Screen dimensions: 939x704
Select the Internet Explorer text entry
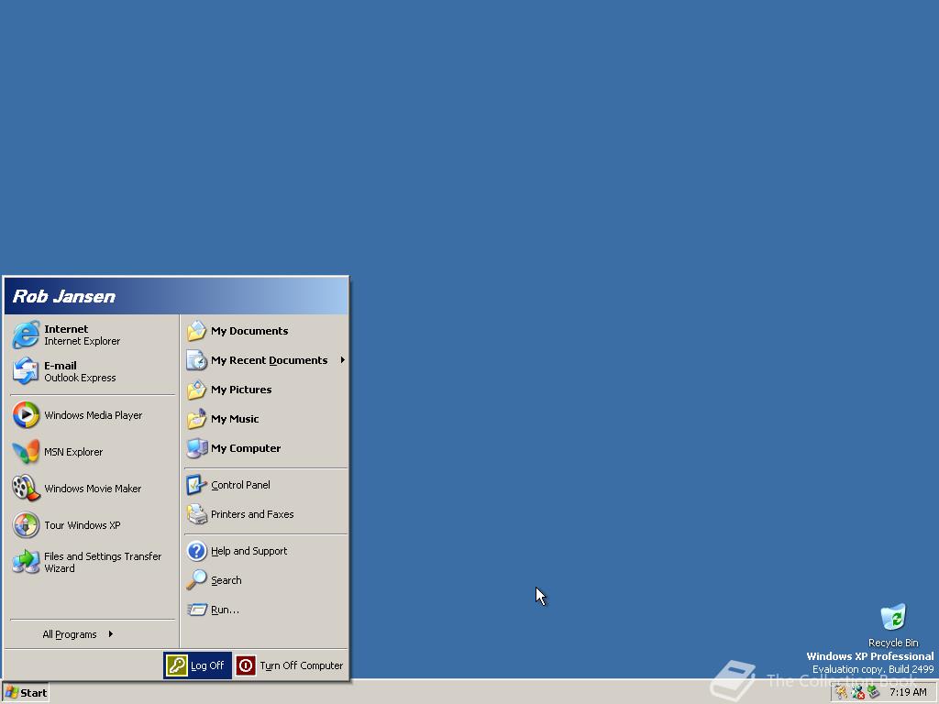click(x=82, y=341)
